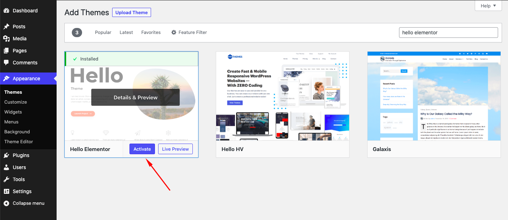508x220 pixels.
Task: Click the green Installed checkmark icon
Action: tap(75, 59)
